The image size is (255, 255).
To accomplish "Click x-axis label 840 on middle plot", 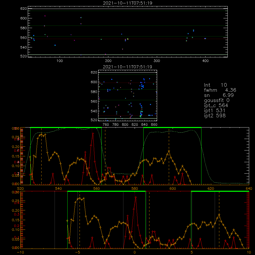I will click(x=144, y=125).
